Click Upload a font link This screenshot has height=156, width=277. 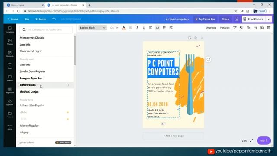tap(26, 143)
